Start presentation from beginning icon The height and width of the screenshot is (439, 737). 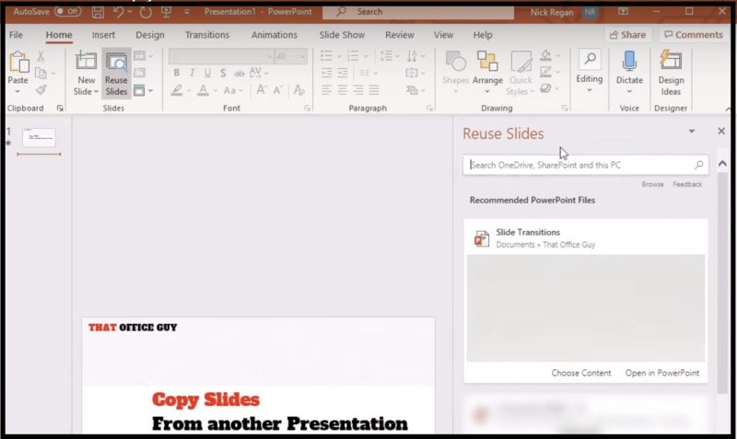pos(166,12)
